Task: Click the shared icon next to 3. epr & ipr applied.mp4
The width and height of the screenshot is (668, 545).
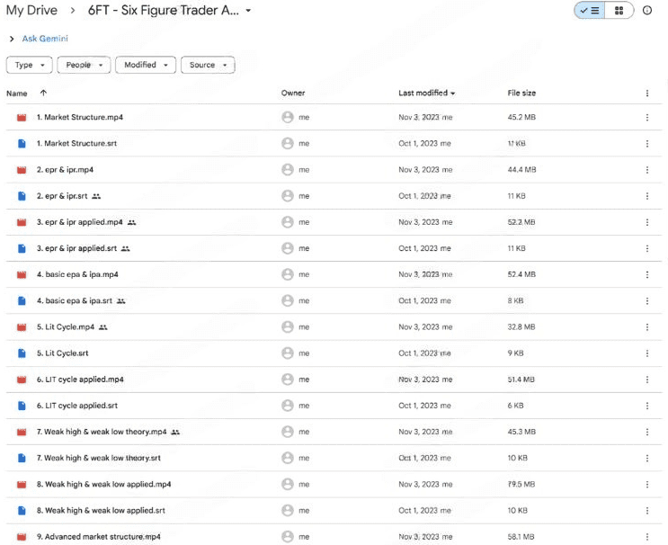Action: click(x=131, y=222)
